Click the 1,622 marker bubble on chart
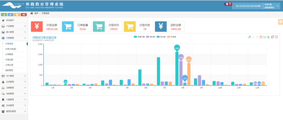Image resolution: width=283 pixels, height=120 pixels. point(177,48)
